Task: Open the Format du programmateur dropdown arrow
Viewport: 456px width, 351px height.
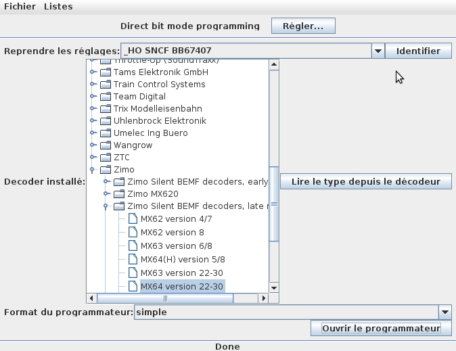Action: [x=444, y=312]
